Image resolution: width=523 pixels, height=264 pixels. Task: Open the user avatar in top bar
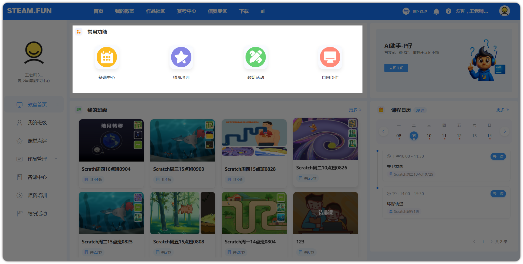point(505,11)
